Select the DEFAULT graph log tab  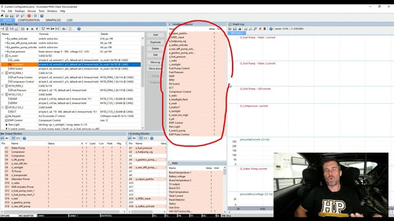(x=236, y=33)
